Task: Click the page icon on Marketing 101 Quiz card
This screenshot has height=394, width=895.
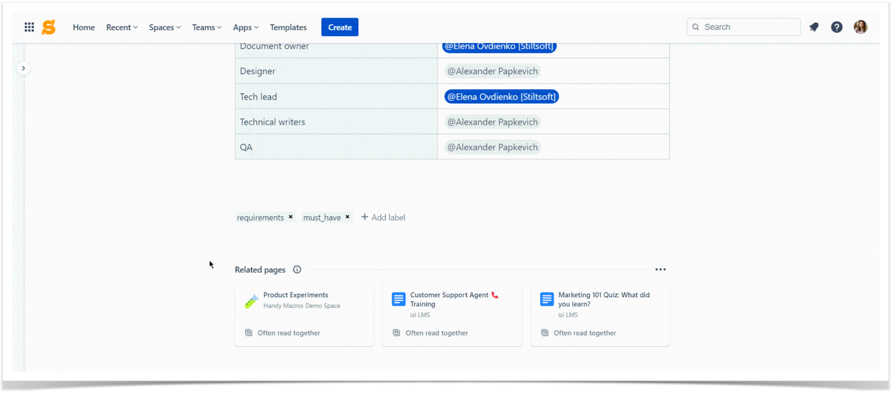Action: coord(547,299)
